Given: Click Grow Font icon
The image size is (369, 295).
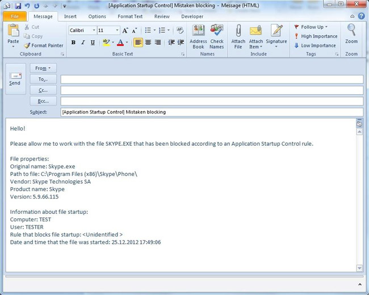Looking at the screenshot, I should point(125,30).
